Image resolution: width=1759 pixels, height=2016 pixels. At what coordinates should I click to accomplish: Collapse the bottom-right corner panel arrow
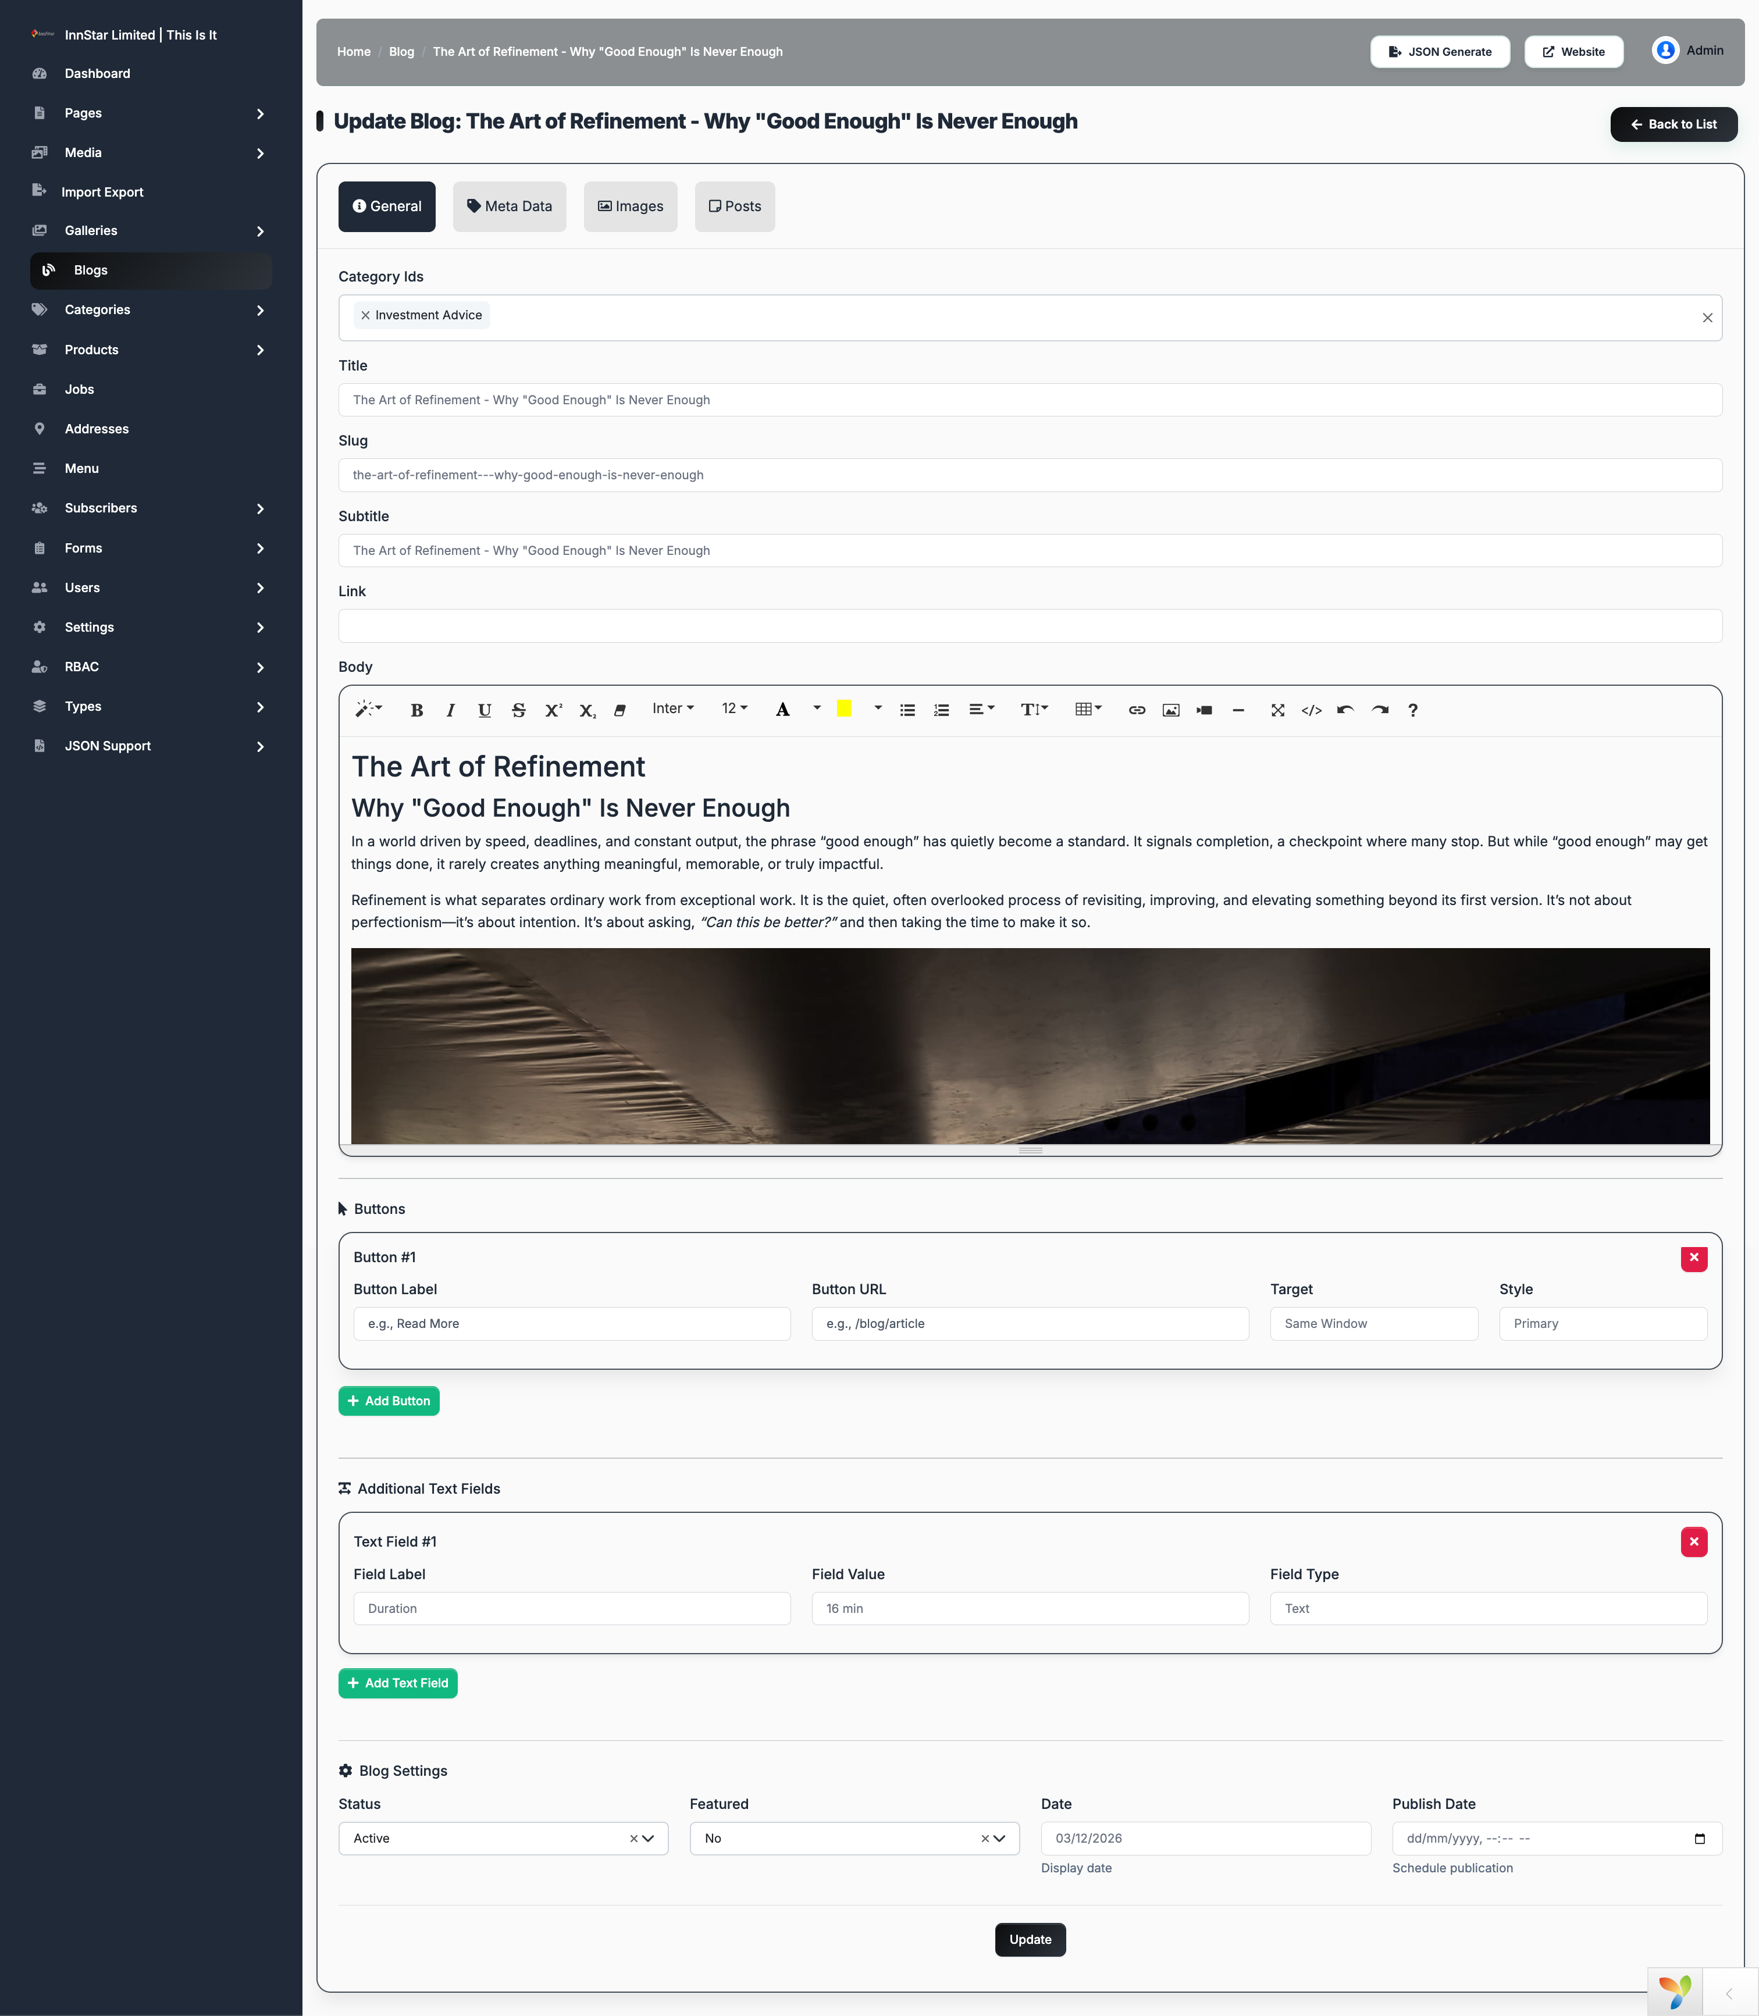pos(1729,1993)
